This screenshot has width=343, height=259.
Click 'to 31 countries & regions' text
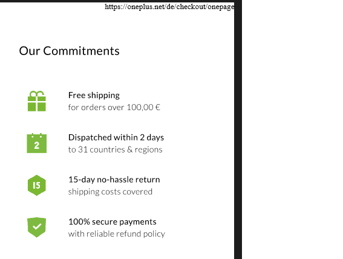116,149
